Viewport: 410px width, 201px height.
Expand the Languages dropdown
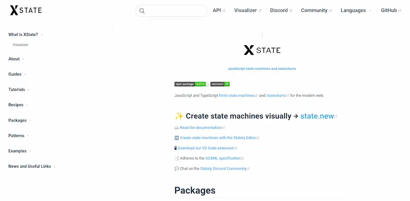click(356, 10)
